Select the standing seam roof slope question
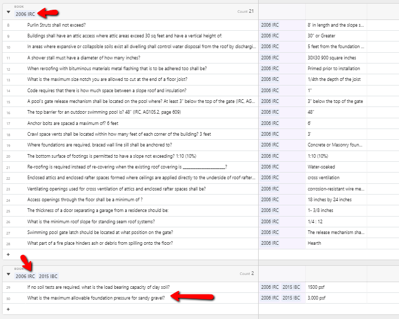The image size is (399, 319). [91, 222]
